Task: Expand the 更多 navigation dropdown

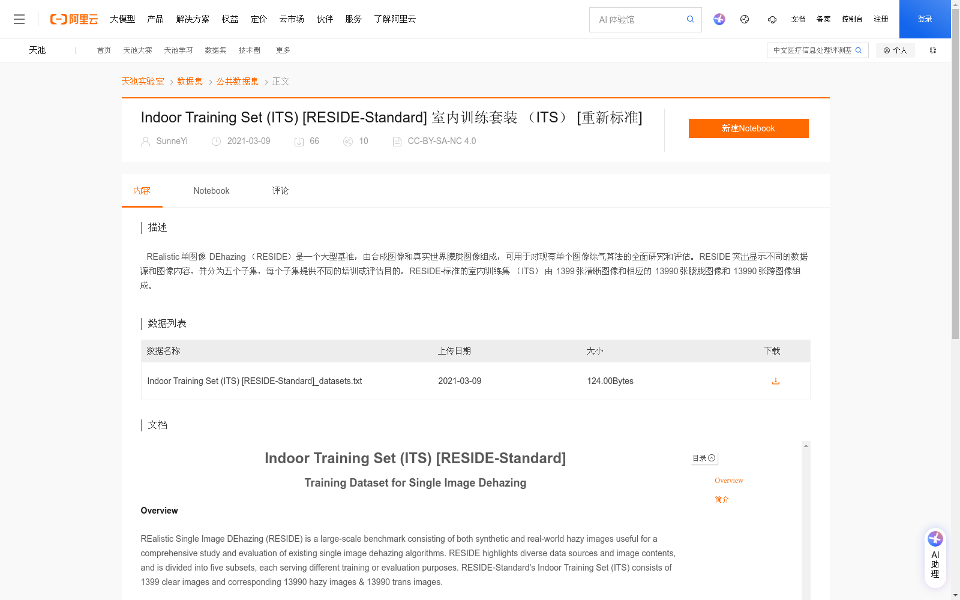Action: point(283,50)
